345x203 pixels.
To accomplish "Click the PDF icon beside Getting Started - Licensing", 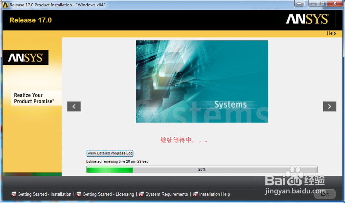I will pyautogui.click(x=79, y=194).
